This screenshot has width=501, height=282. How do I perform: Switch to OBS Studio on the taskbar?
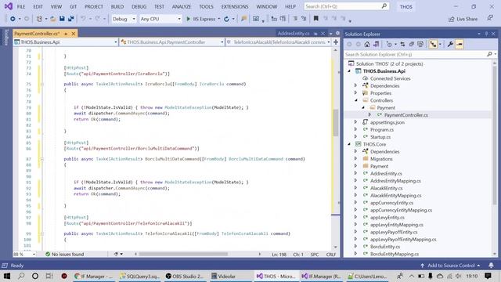[x=185, y=277]
